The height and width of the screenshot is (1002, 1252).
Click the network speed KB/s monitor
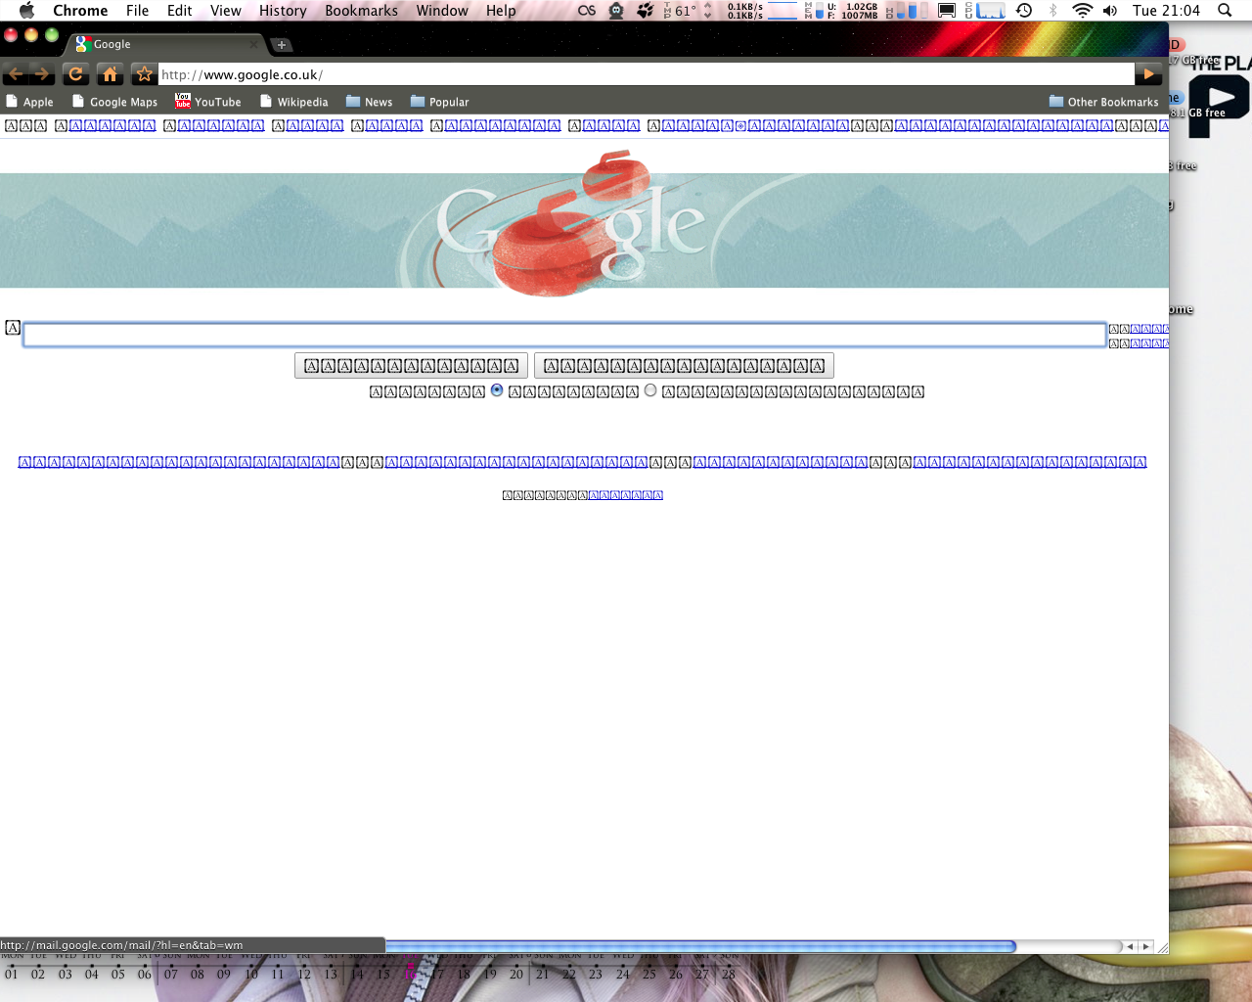point(762,11)
